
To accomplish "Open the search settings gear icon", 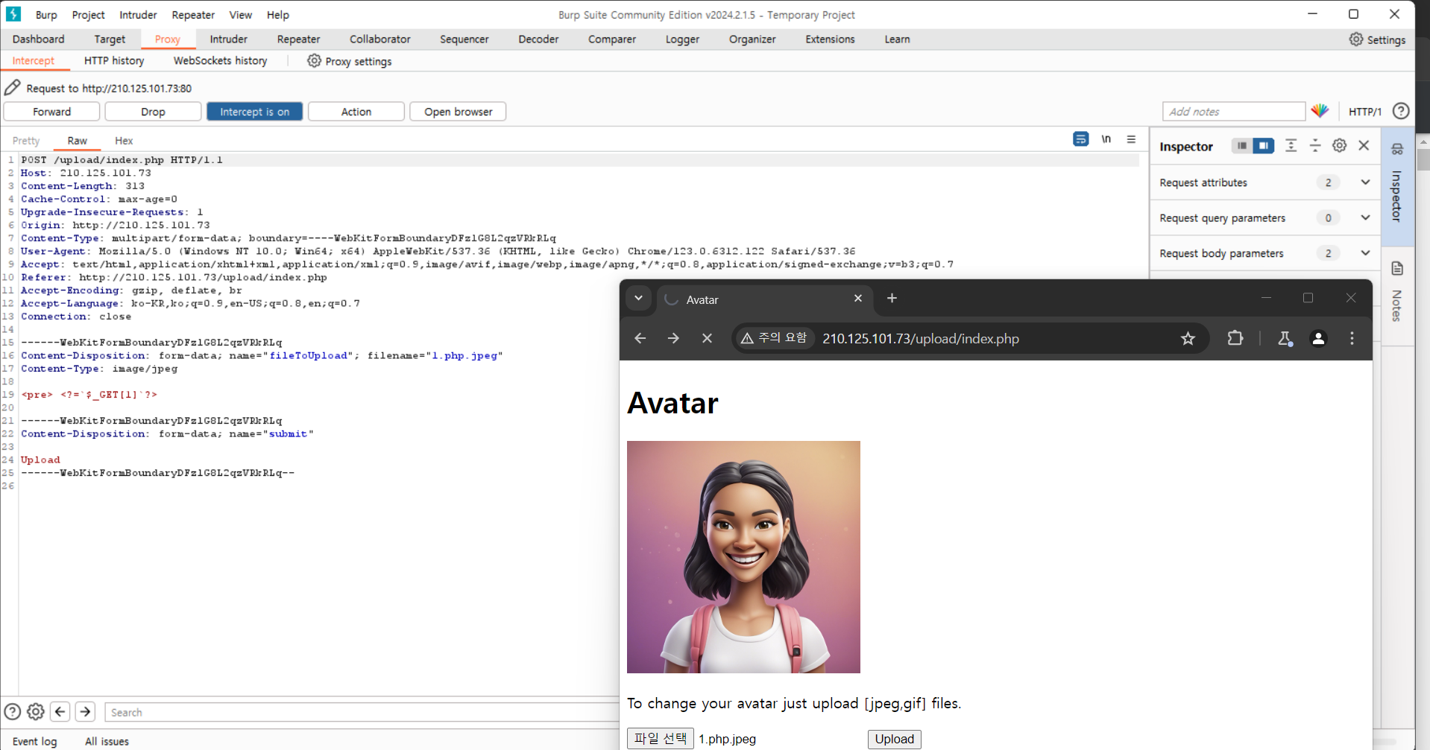I will point(36,712).
